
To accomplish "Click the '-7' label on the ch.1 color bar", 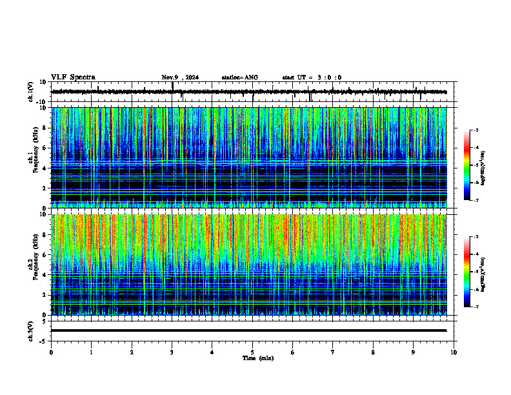I will (x=476, y=200).
